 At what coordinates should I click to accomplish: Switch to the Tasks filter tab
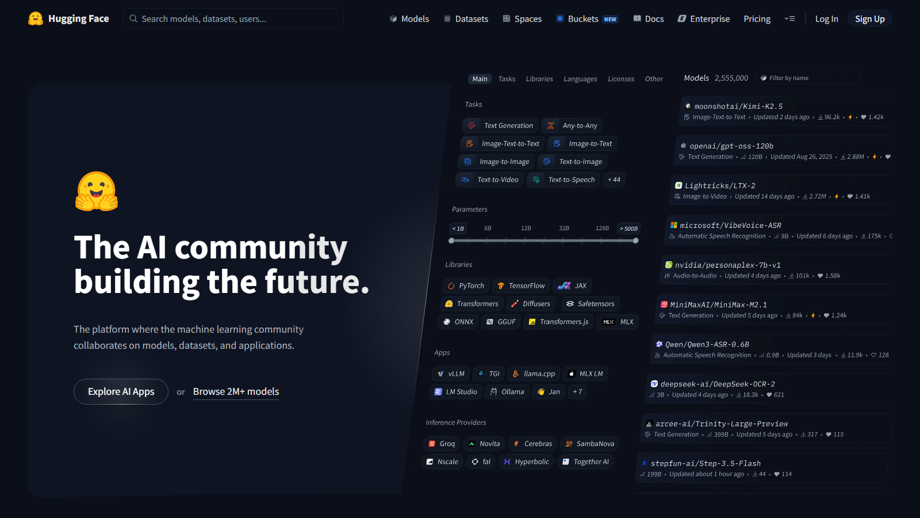507,79
